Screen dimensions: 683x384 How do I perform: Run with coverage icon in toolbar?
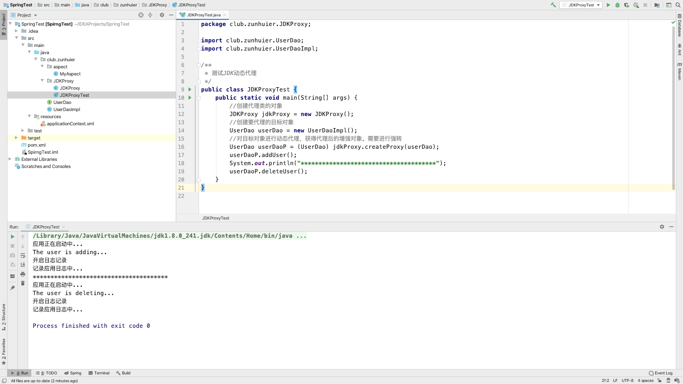click(627, 5)
